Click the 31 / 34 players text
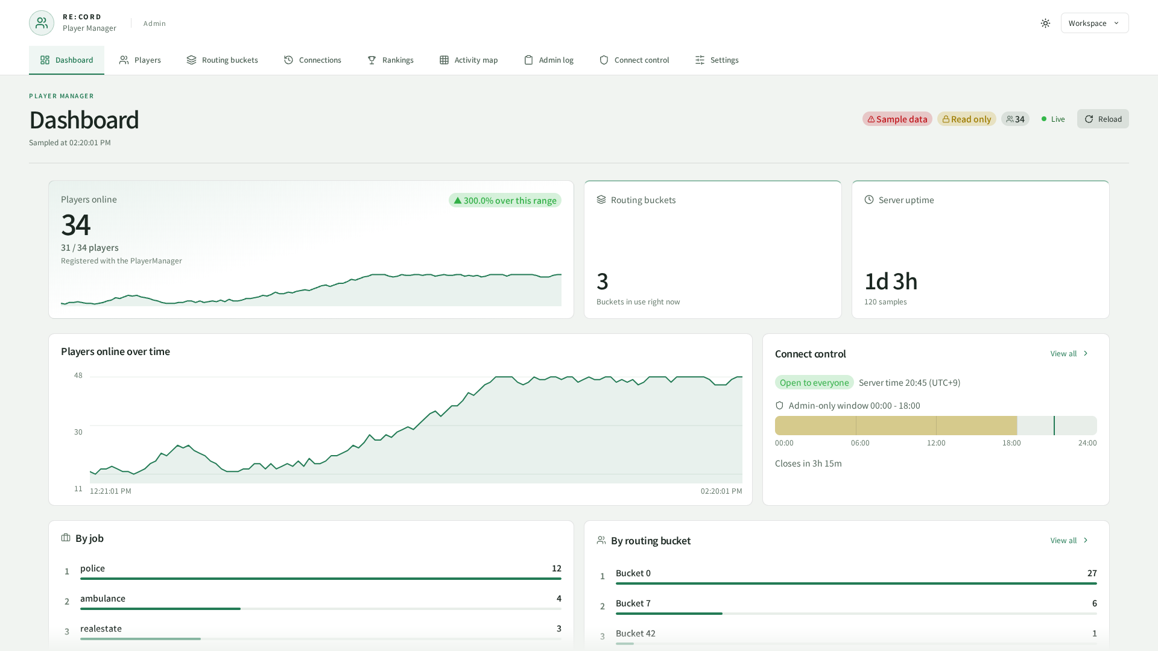The width and height of the screenshot is (1158, 651). [x=90, y=248]
